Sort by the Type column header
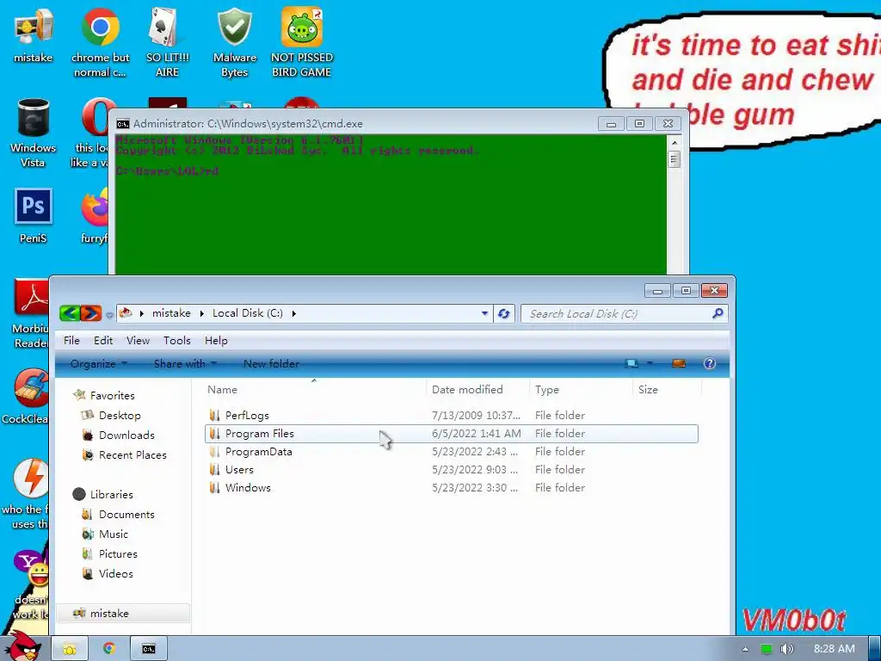881x661 pixels. pos(581,390)
